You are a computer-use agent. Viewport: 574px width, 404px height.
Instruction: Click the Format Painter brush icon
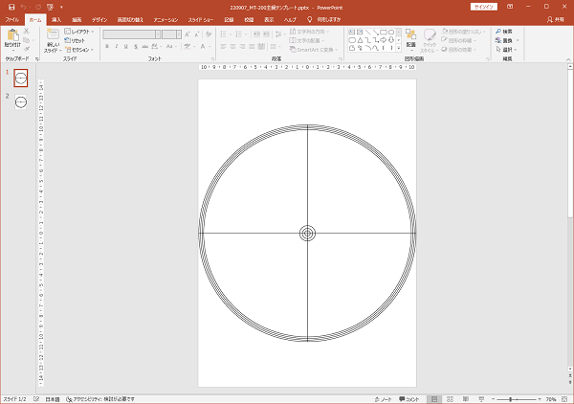27,49
